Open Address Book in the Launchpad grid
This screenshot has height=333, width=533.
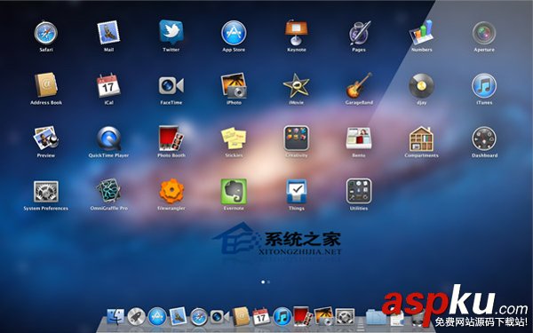pyautogui.click(x=46, y=85)
